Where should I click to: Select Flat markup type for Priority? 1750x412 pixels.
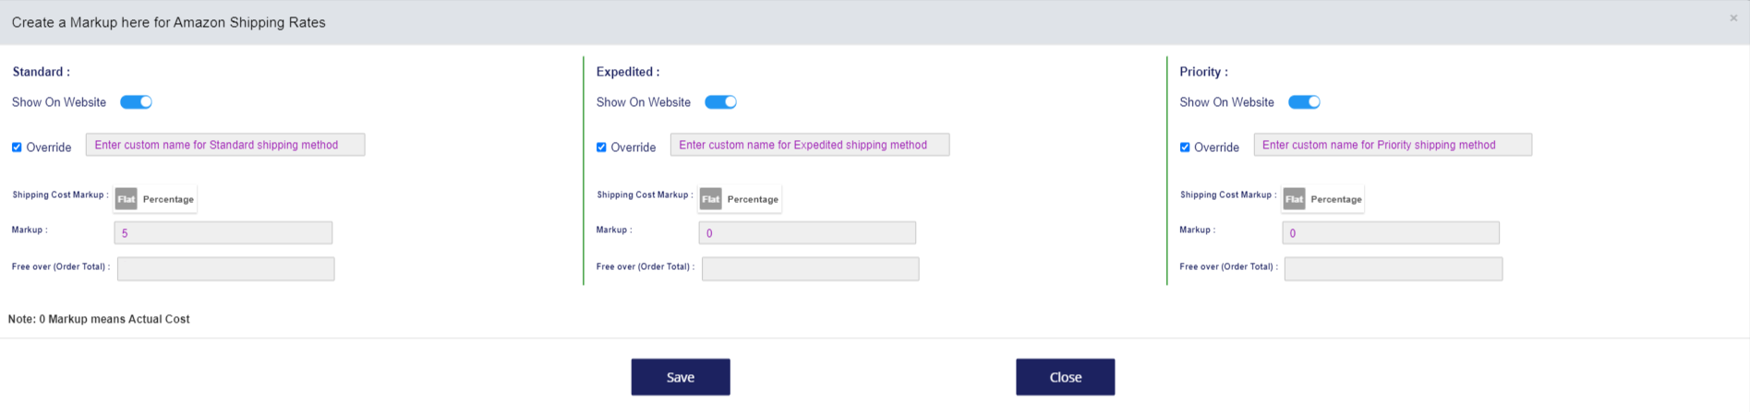(1294, 199)
